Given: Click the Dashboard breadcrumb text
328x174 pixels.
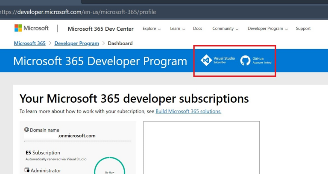Looking at the screenshot, I should tap(120, 43).
